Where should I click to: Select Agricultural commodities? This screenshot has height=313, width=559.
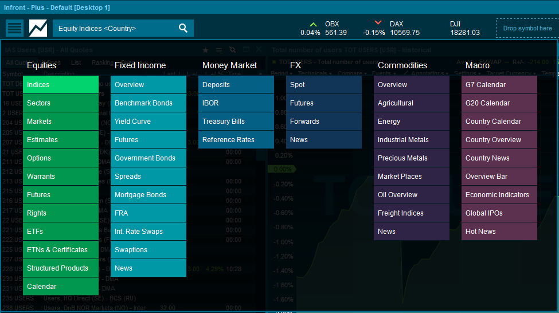click(x=412, y=103)
